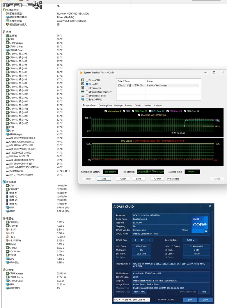Click the GPU sensor type icon
Screen dimensions: 227x308
(x=7, y=17)
